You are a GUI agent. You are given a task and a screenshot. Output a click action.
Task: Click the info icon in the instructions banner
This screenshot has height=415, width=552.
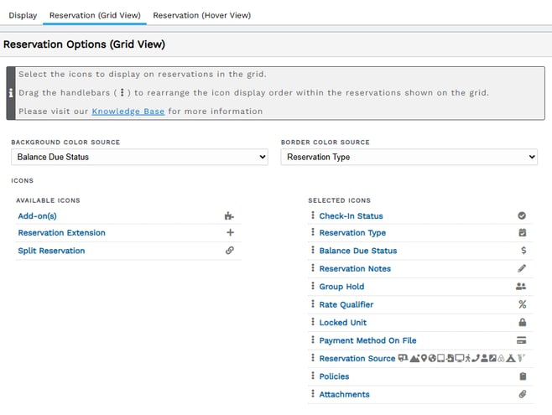pos(11,93)
